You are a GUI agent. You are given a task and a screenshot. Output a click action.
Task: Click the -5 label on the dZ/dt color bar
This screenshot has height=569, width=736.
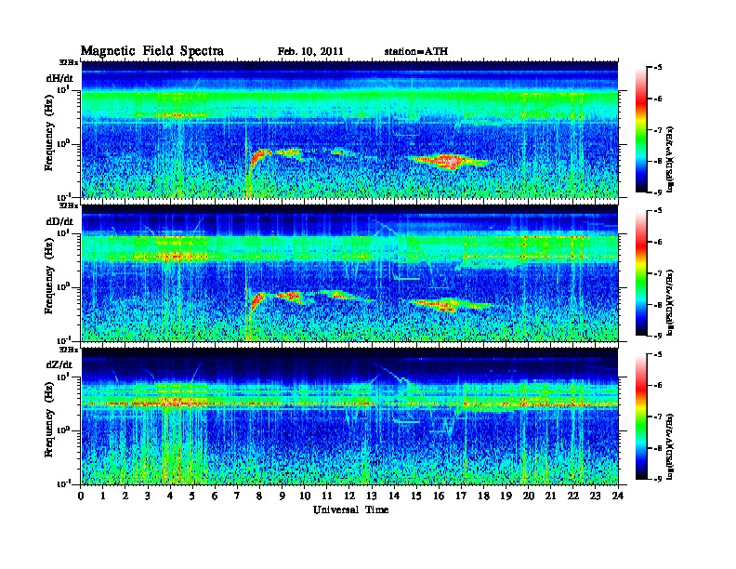click(x=658, y=354)
